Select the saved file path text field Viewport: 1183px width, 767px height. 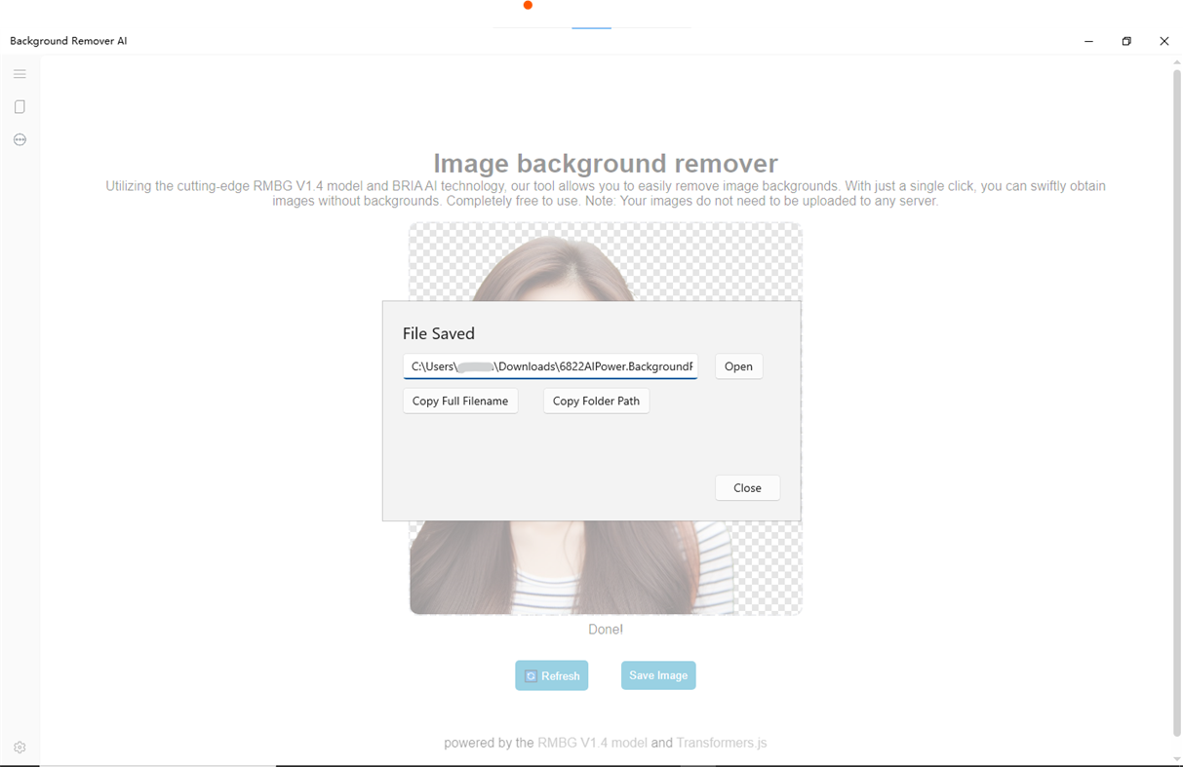click(x=549, y=366)
